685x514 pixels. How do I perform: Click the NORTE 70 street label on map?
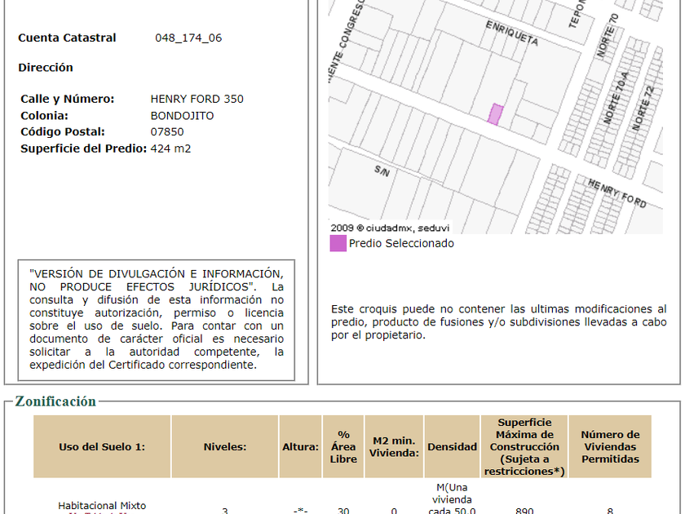(608, 35)
